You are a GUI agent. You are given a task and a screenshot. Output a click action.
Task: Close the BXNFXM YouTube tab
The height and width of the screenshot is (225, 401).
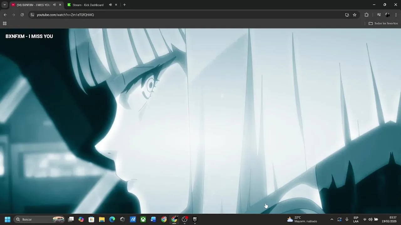tap(60, 5)
